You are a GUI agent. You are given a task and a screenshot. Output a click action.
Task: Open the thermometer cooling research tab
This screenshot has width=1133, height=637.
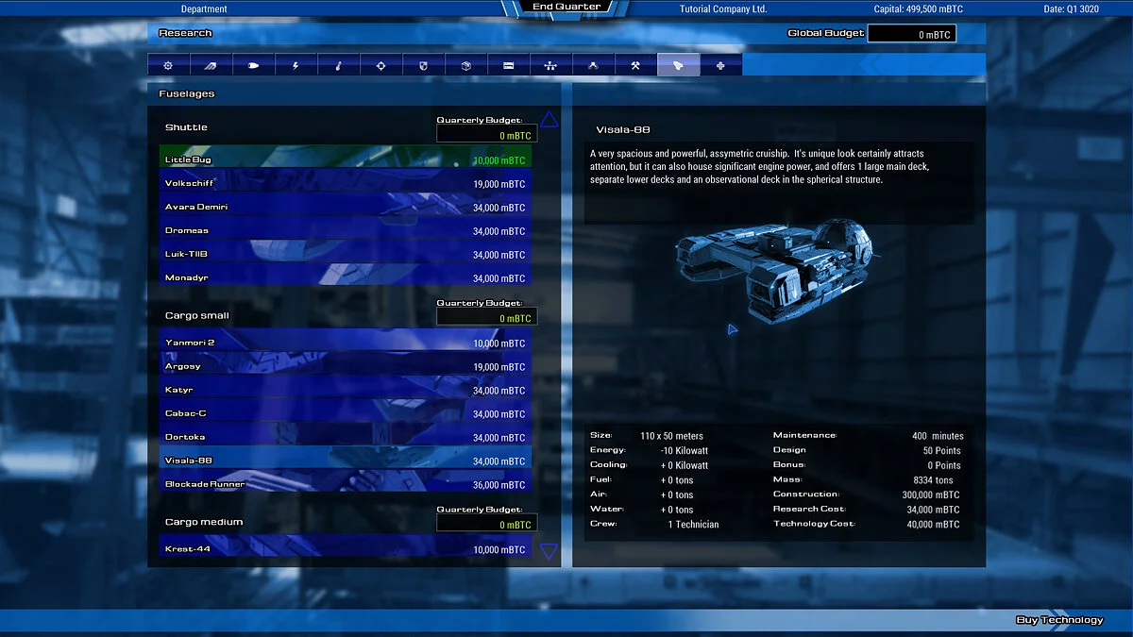(338, 65)
